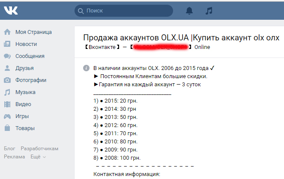
Task: Click the VK logo
Action: [11, 11]
